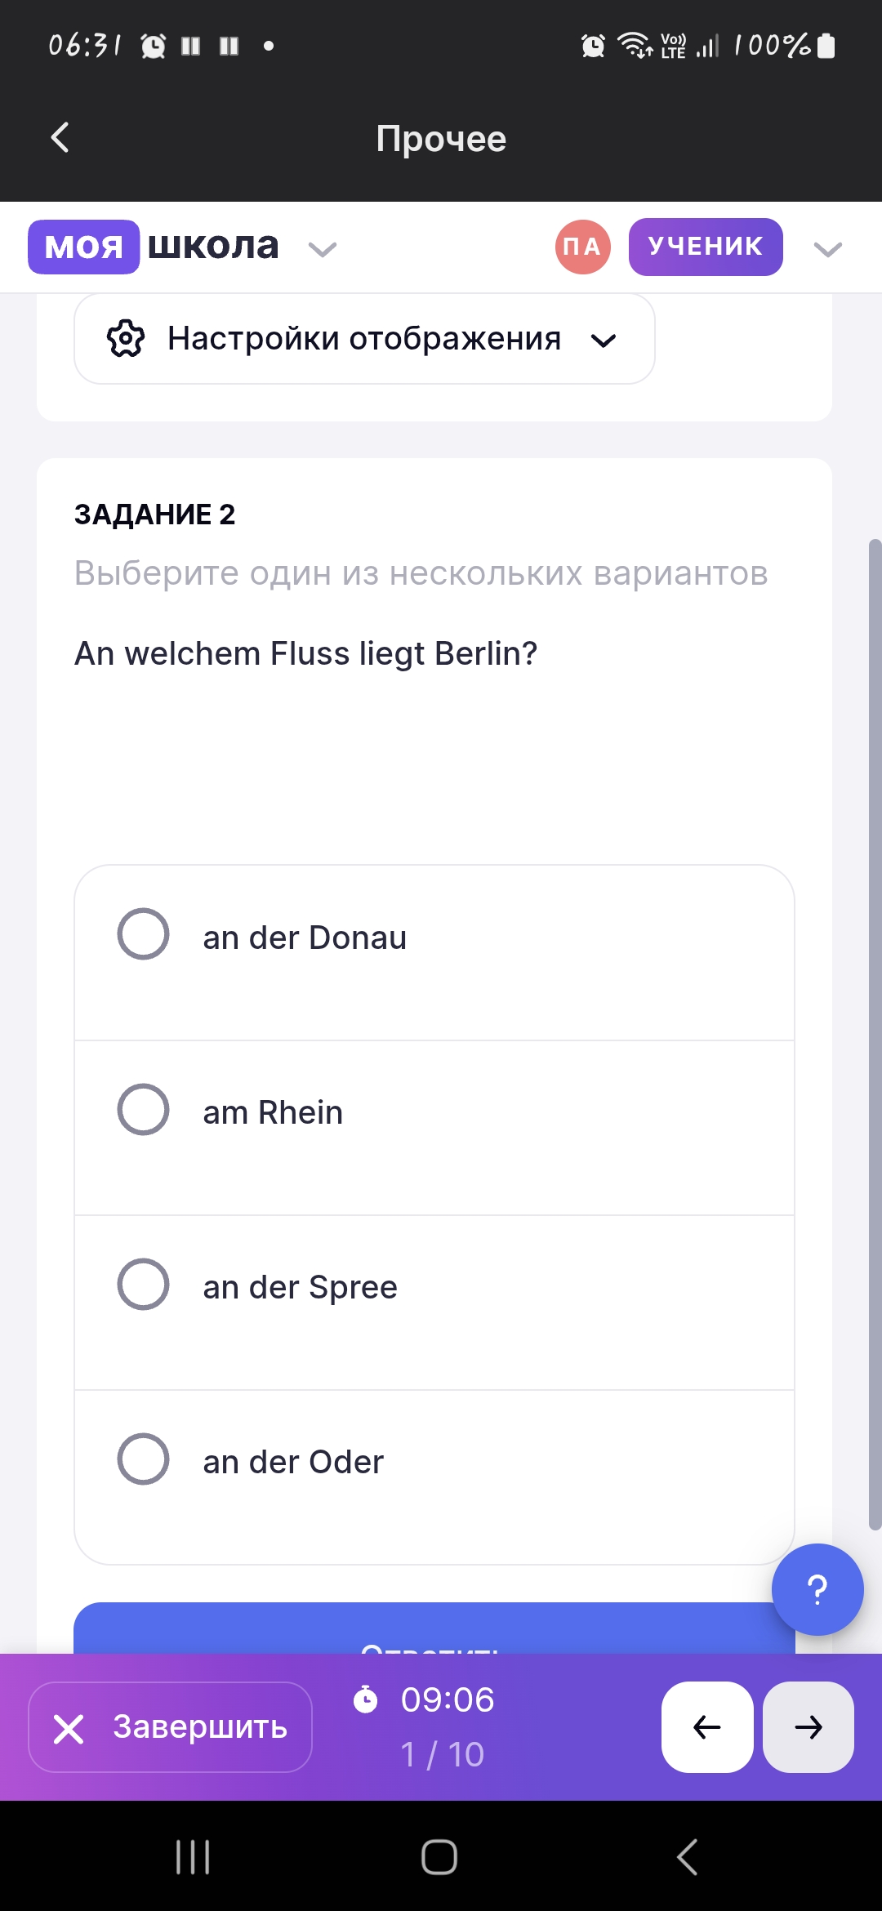Select answer am Rhein
This screenshot has height=1911, width=882.
[x=434, y=1128]
